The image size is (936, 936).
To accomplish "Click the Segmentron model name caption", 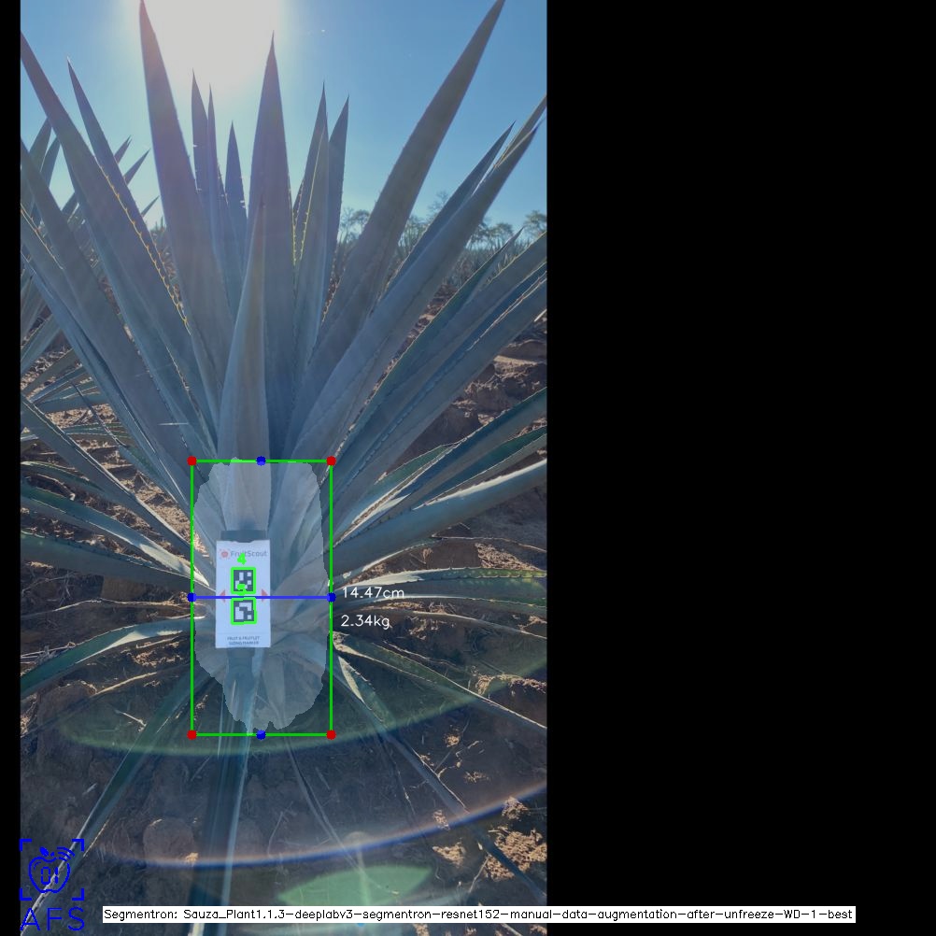I will pyautogui.click(x=478, y=915).
